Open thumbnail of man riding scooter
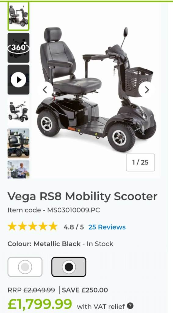Screen dimensions: 173x313 18,169
